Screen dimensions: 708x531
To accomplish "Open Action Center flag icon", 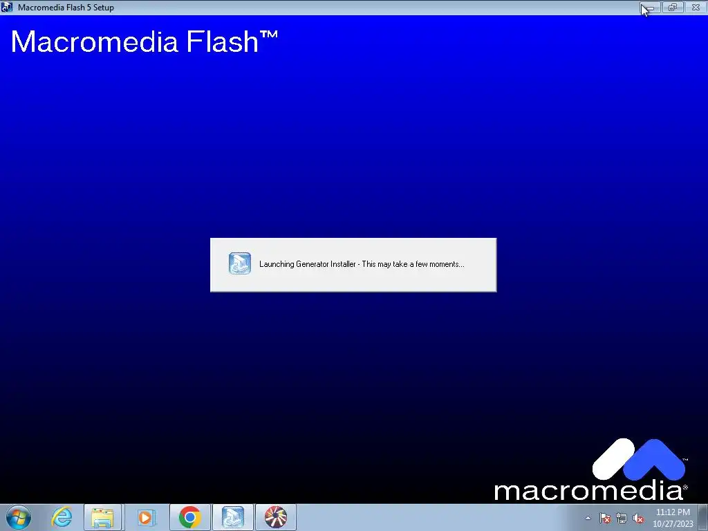I will (x=605, y=518).
